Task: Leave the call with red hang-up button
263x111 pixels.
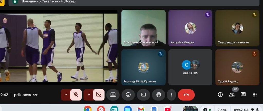Action: click(186, 95)
